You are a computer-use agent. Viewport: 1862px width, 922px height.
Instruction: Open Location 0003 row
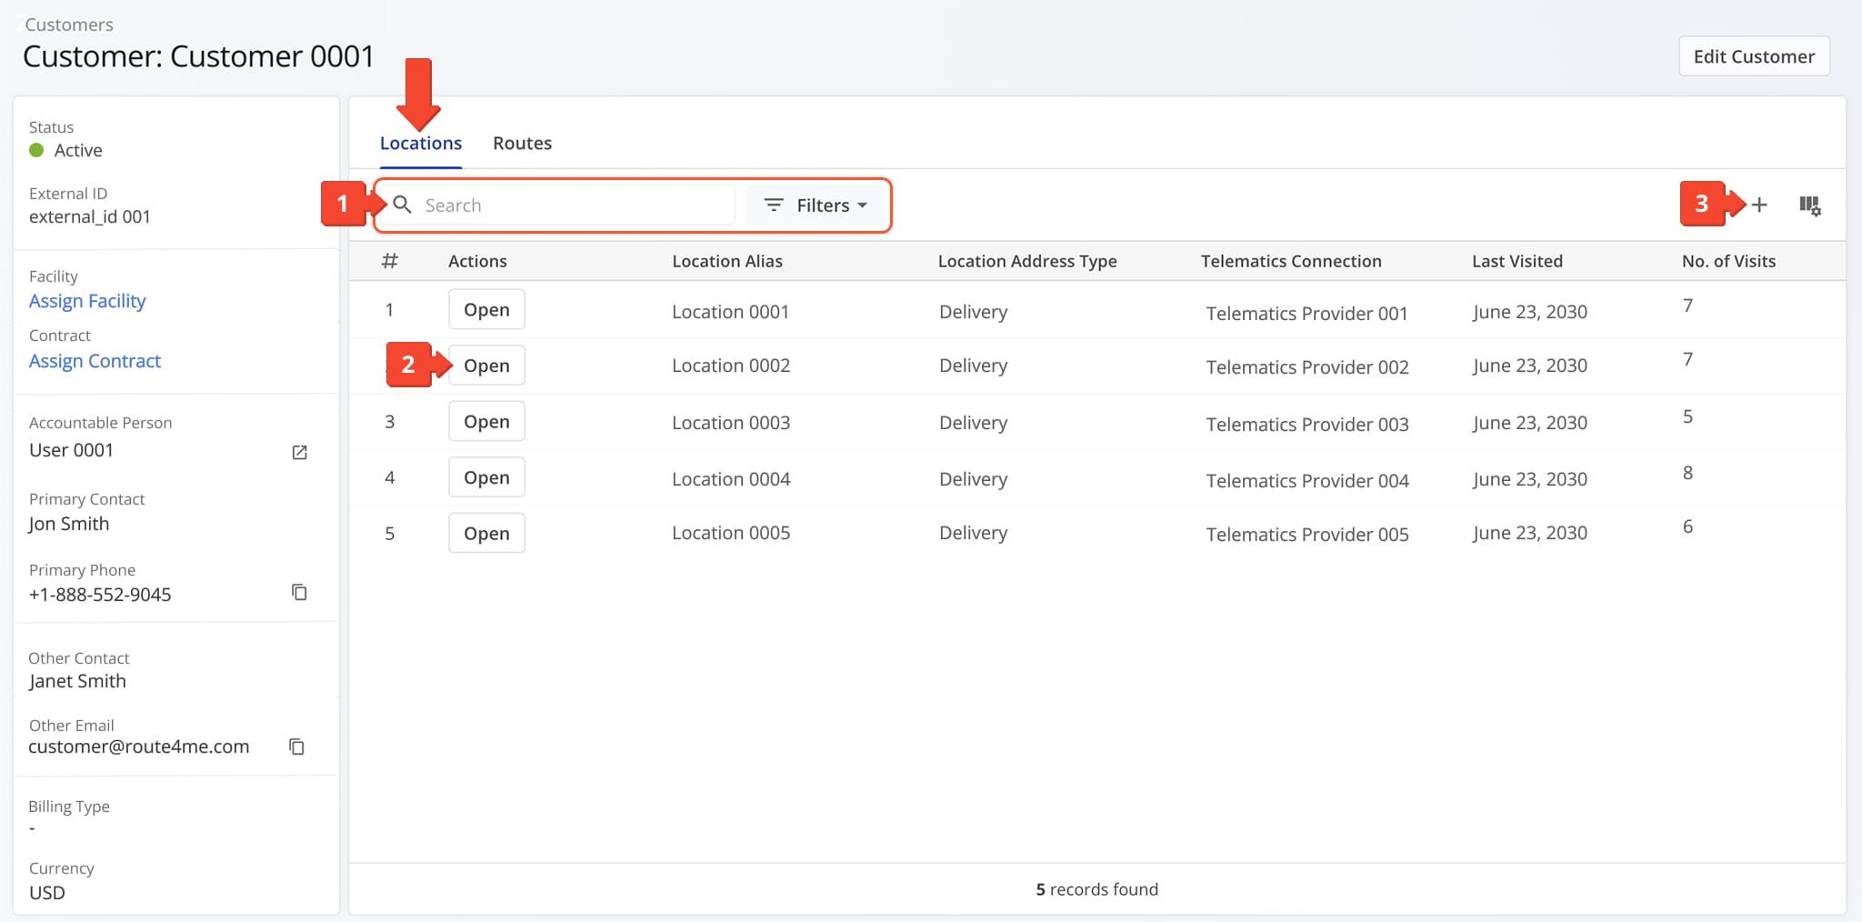pos(486,422)
